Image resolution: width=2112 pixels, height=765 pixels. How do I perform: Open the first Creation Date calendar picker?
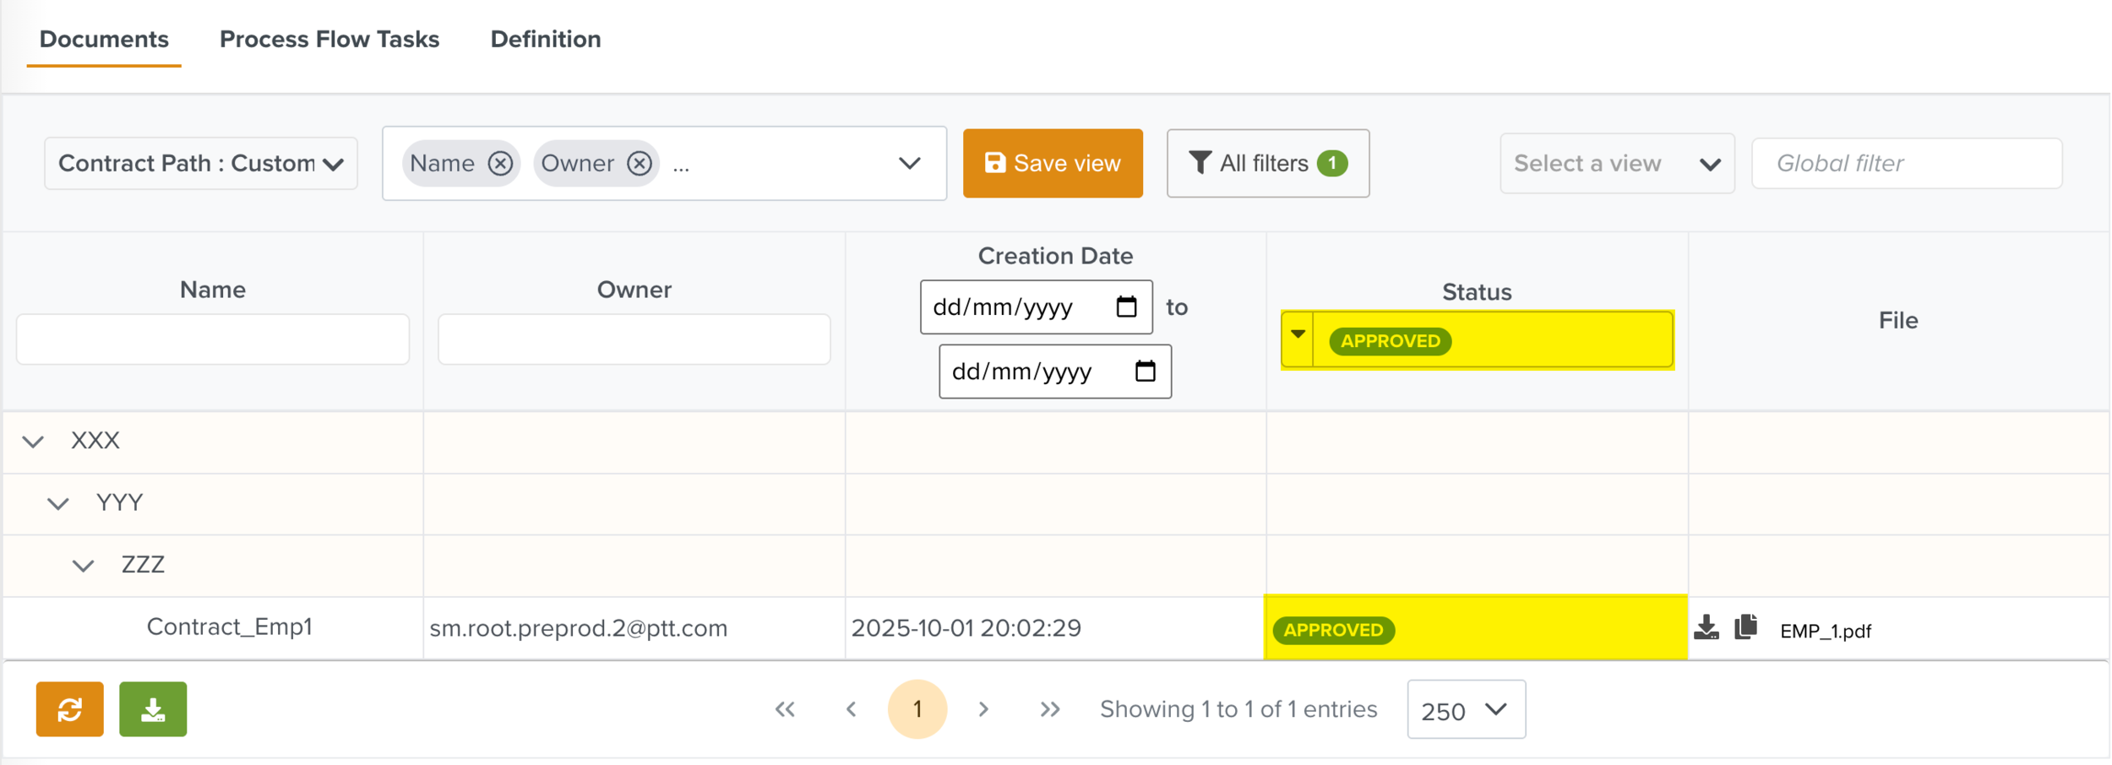(1126, 307)
